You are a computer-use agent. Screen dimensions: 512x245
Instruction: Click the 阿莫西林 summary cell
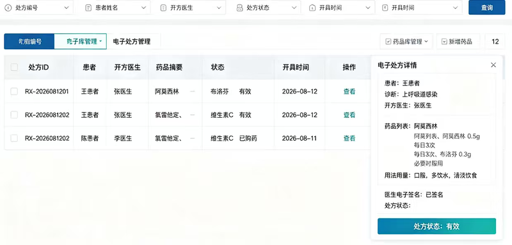pos(167,91)
